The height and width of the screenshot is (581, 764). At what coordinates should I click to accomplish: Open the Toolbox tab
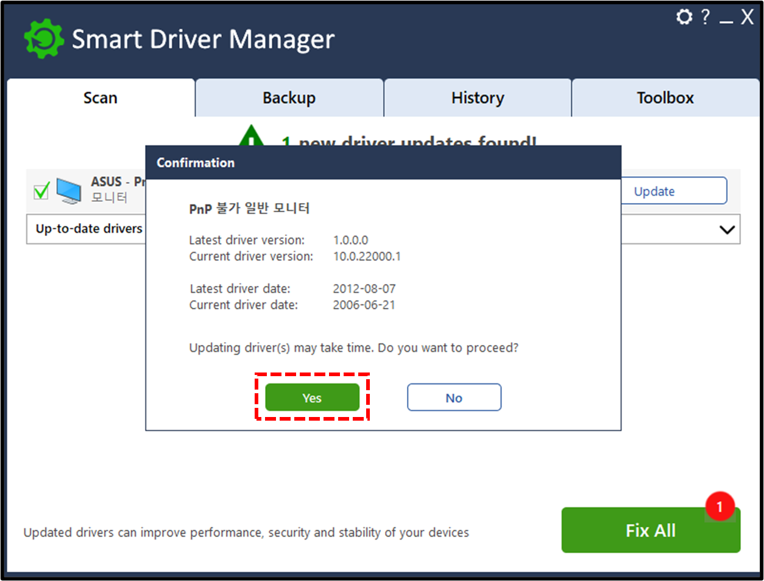pyautogui.click(x=665, y=98)
